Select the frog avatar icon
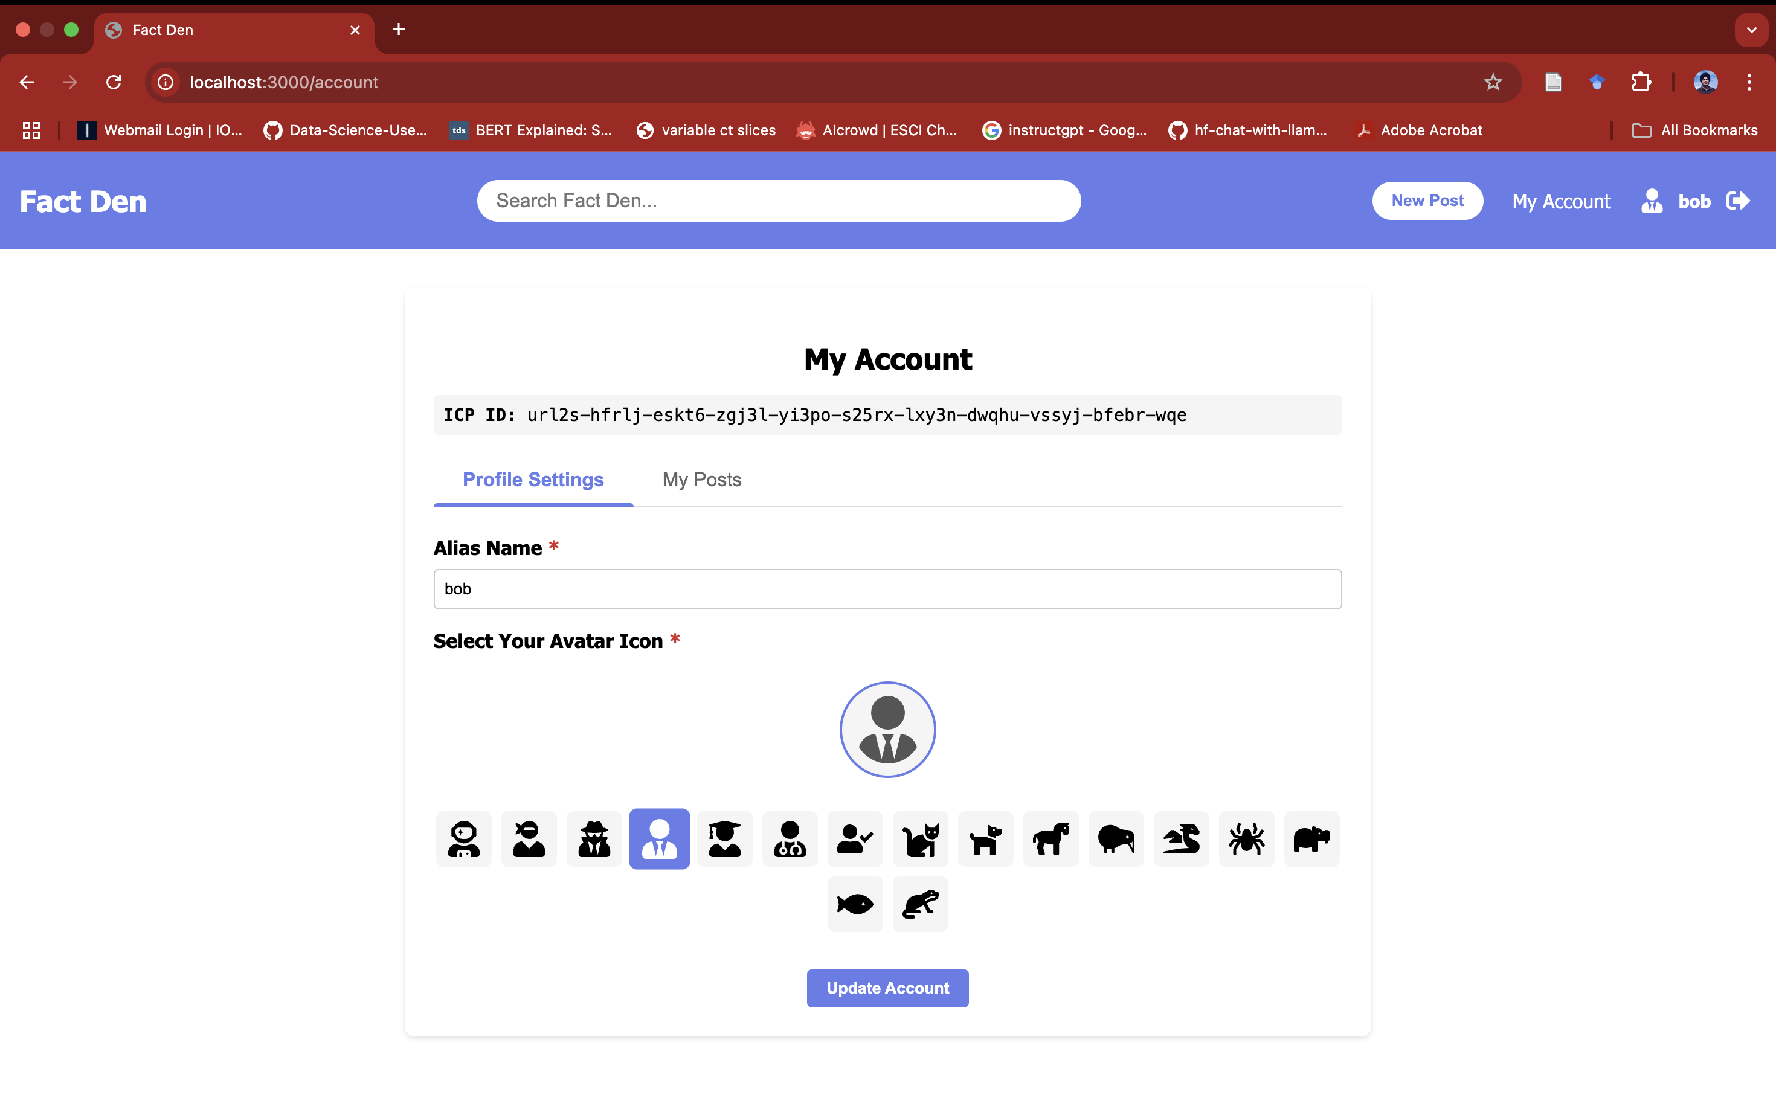1776x1115 pixels. 919,904
